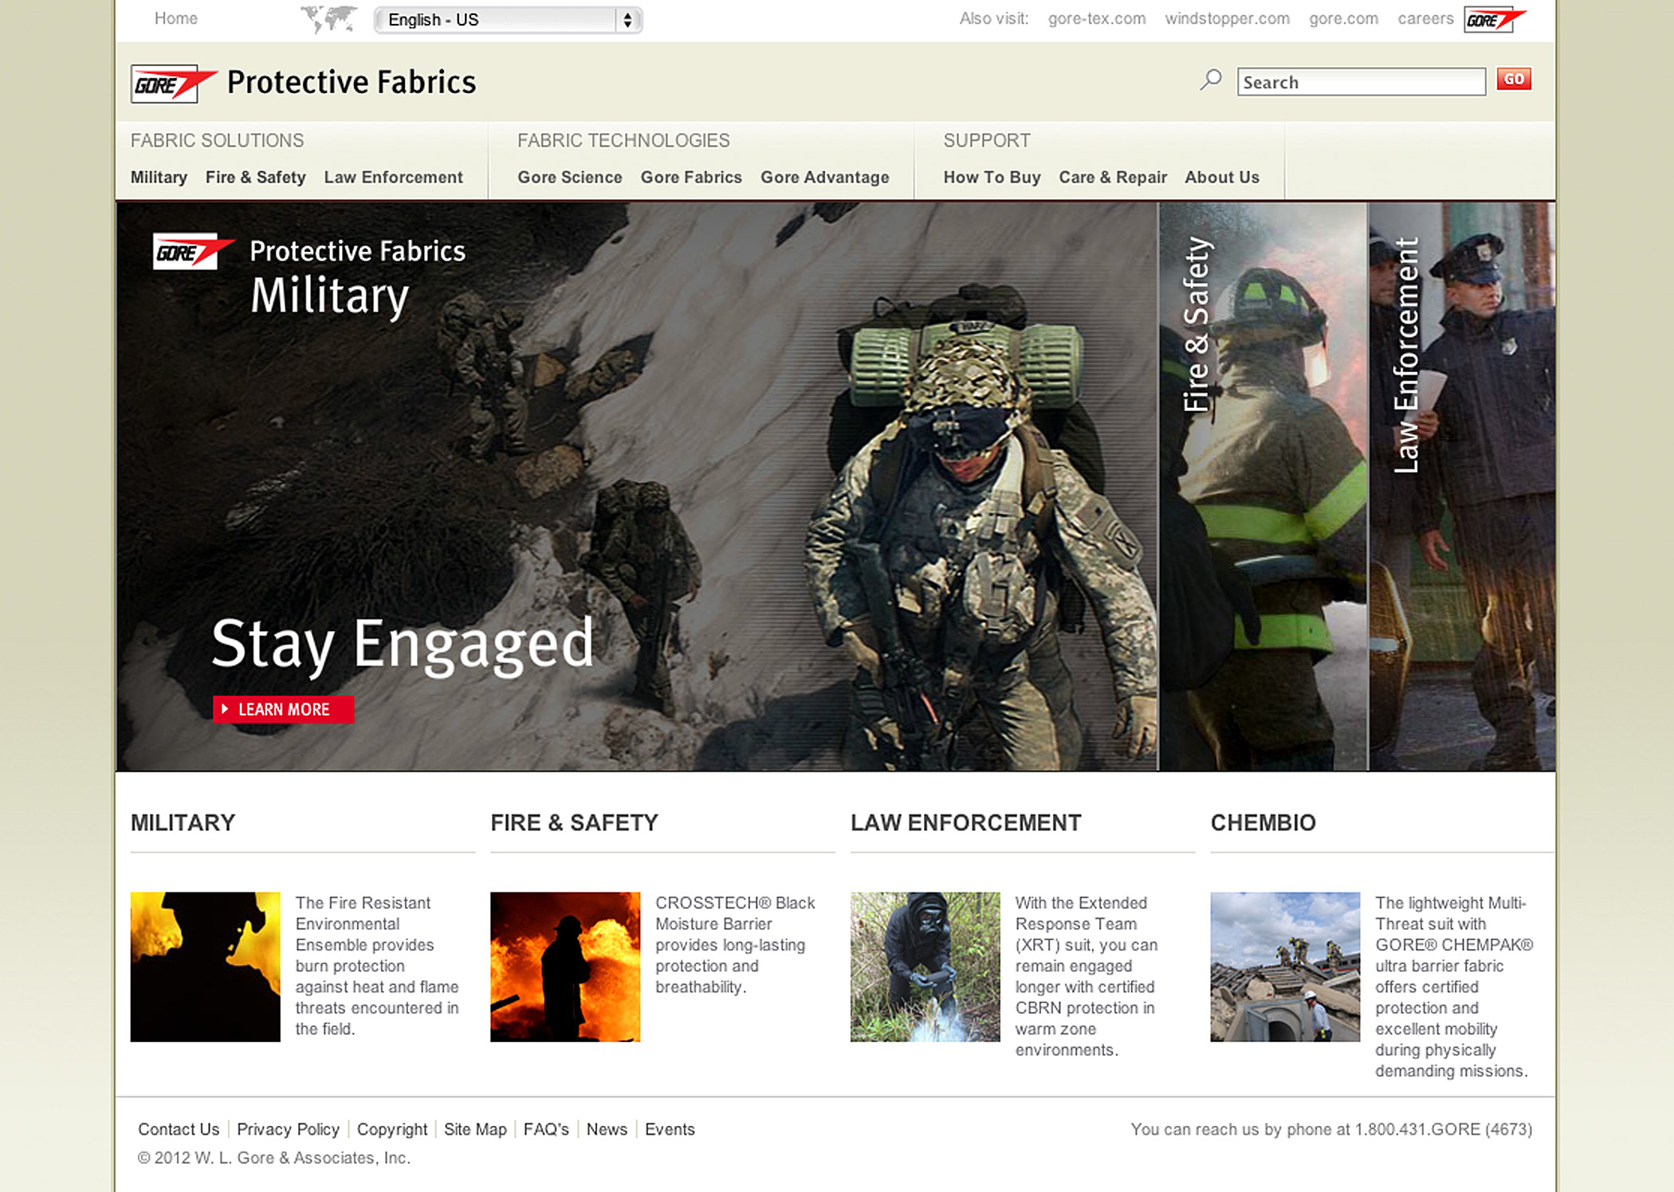This screenshot has height=1192, width=1674.
Task: Open Fire & Safety in the navigation bar
Action: (x=256, y=177)
